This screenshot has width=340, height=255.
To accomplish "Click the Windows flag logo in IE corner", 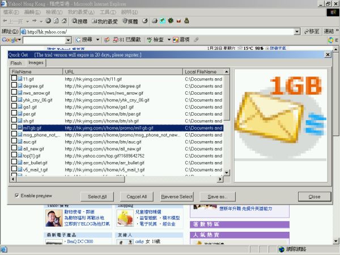I will [333, 12].
